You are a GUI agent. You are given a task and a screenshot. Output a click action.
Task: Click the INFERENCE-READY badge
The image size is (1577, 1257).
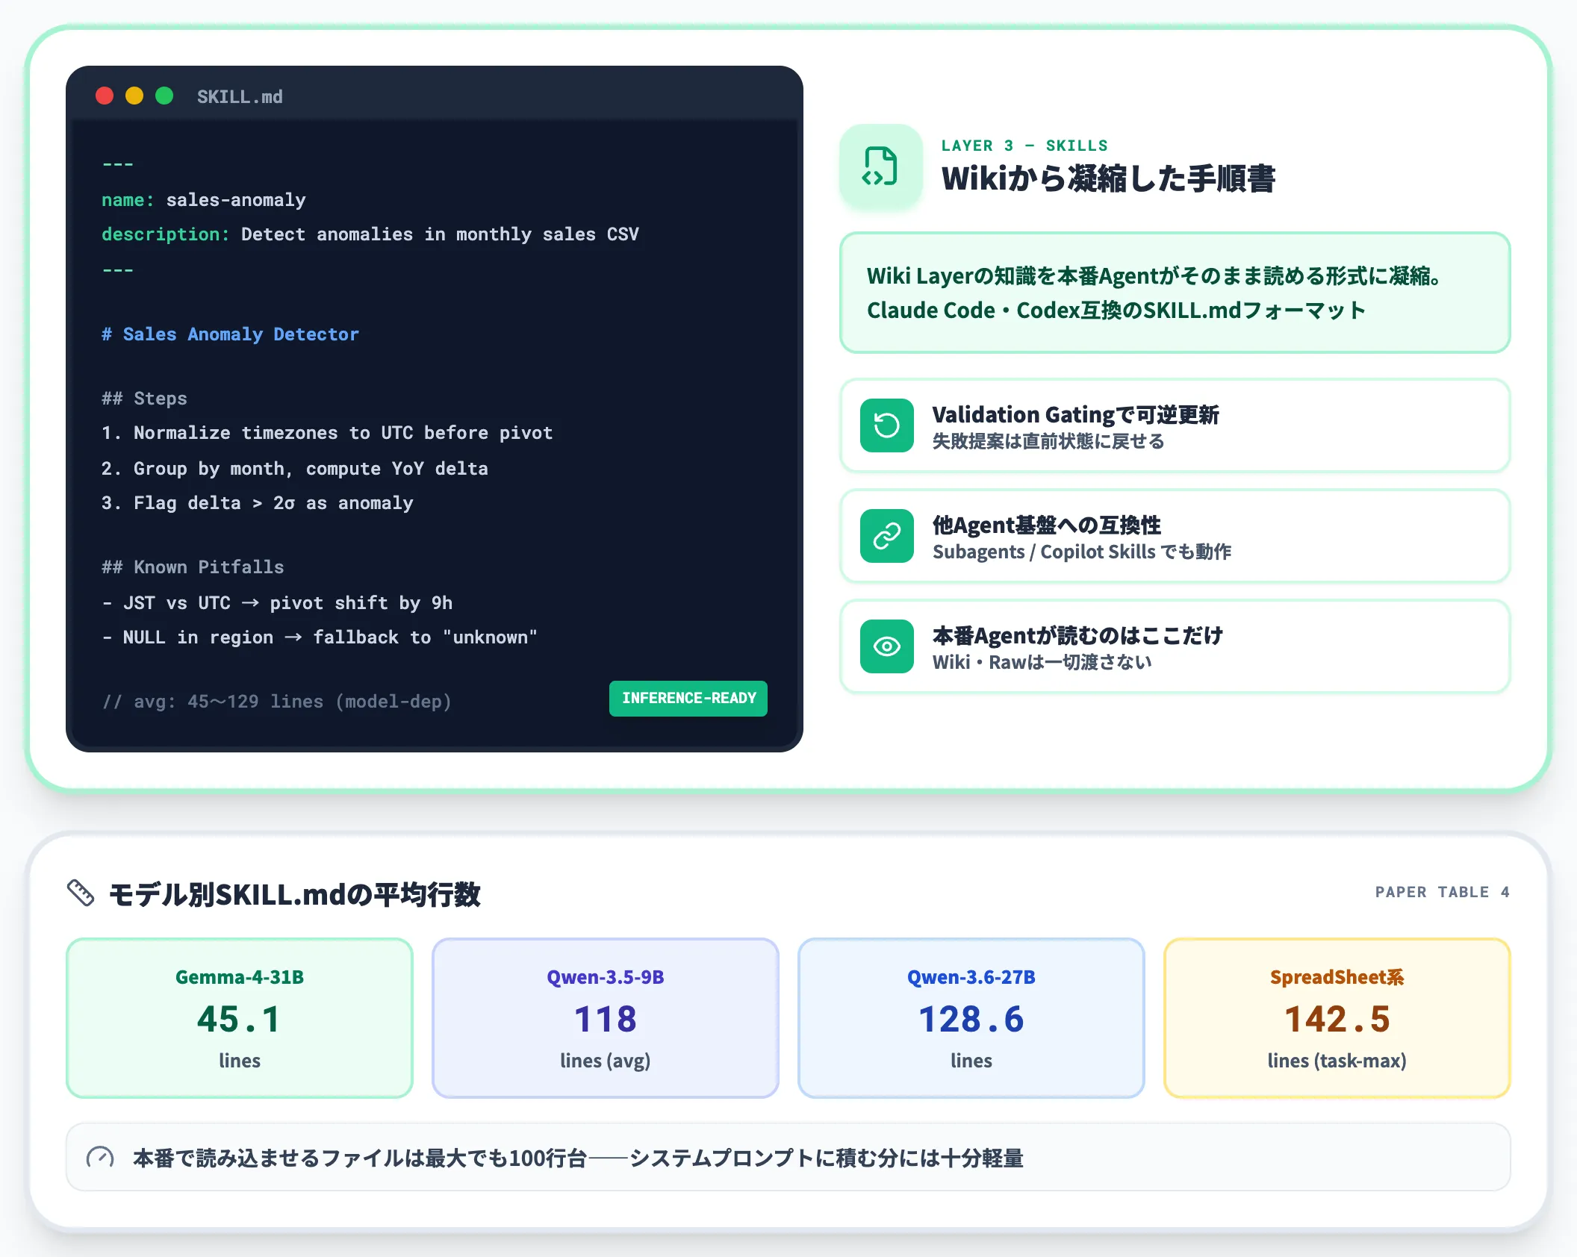pos(688,699)
